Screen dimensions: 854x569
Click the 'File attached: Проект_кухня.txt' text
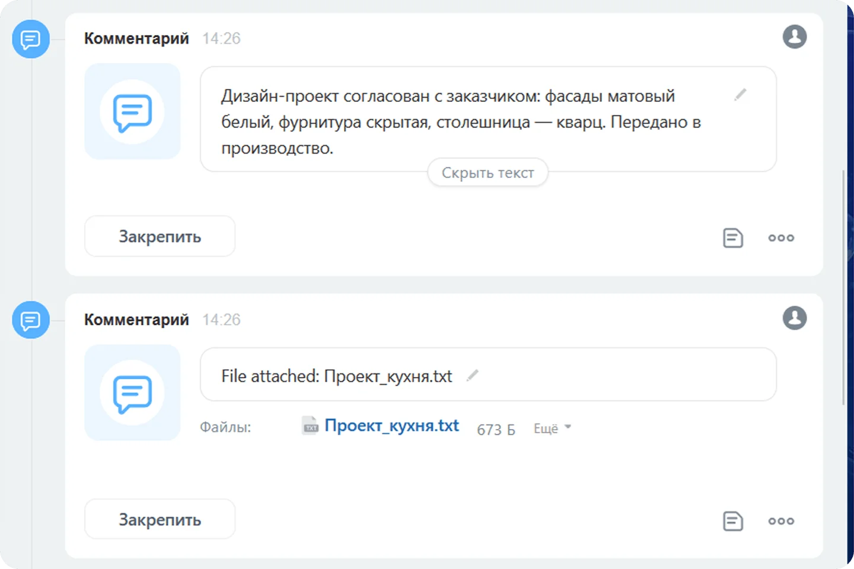click(337, 376)
